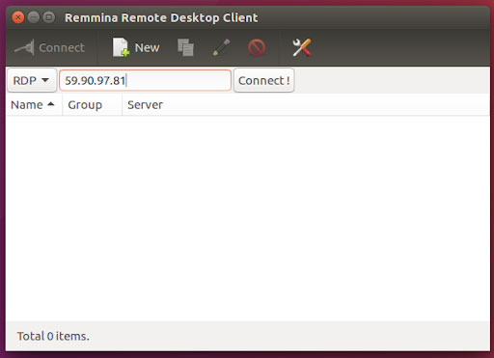Image resolution: width=494 pixels, height=358 pixels.
Task: Maximize the Remmina window
Action: pyautogui.click(x=49, y=17)
